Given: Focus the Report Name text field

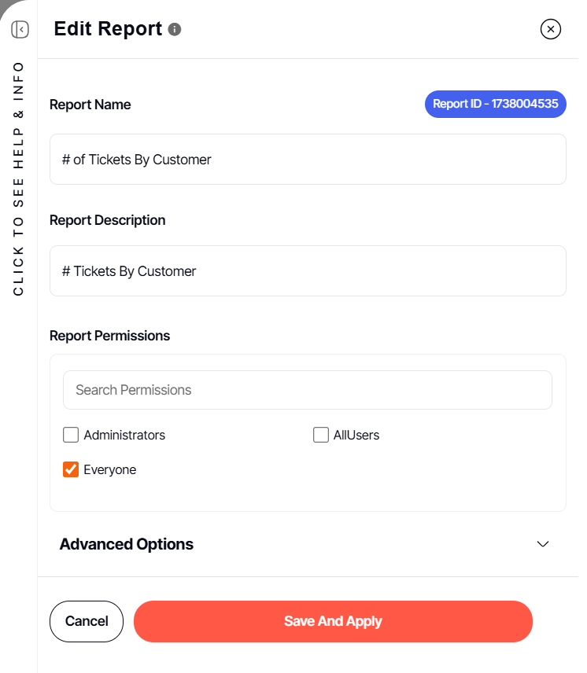Looking at the screenshot, I should click(x=308, y=160).
